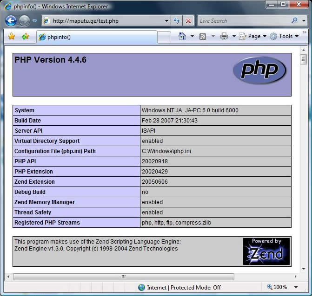
Task: Click the '20020918' value
Action: (155, 161)
